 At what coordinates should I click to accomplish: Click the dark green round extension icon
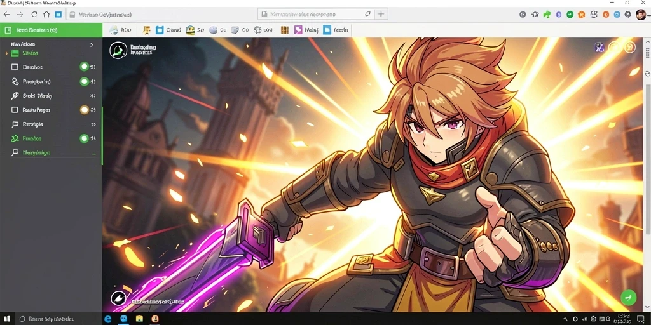click(570, 14)
